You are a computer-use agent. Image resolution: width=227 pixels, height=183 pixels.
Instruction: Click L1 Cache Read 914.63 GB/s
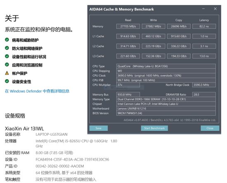click(128, 36)
